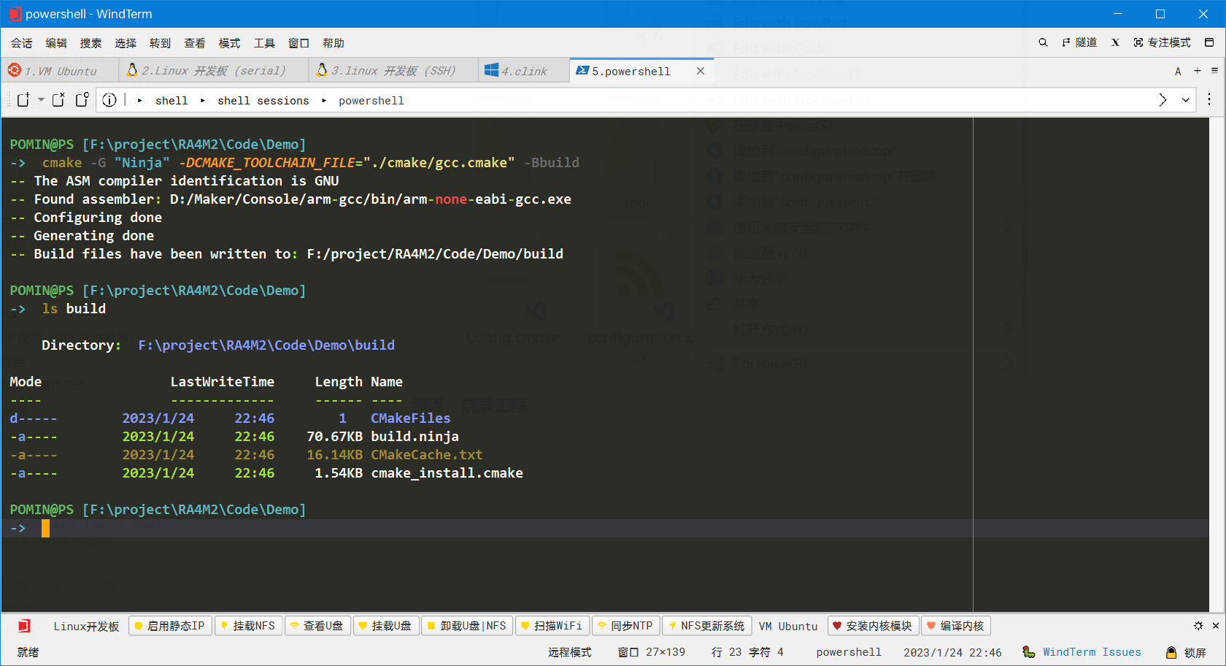
Task: Switch to the 2.Linux 开发板 (serial) tab
Action: [213, 71]
